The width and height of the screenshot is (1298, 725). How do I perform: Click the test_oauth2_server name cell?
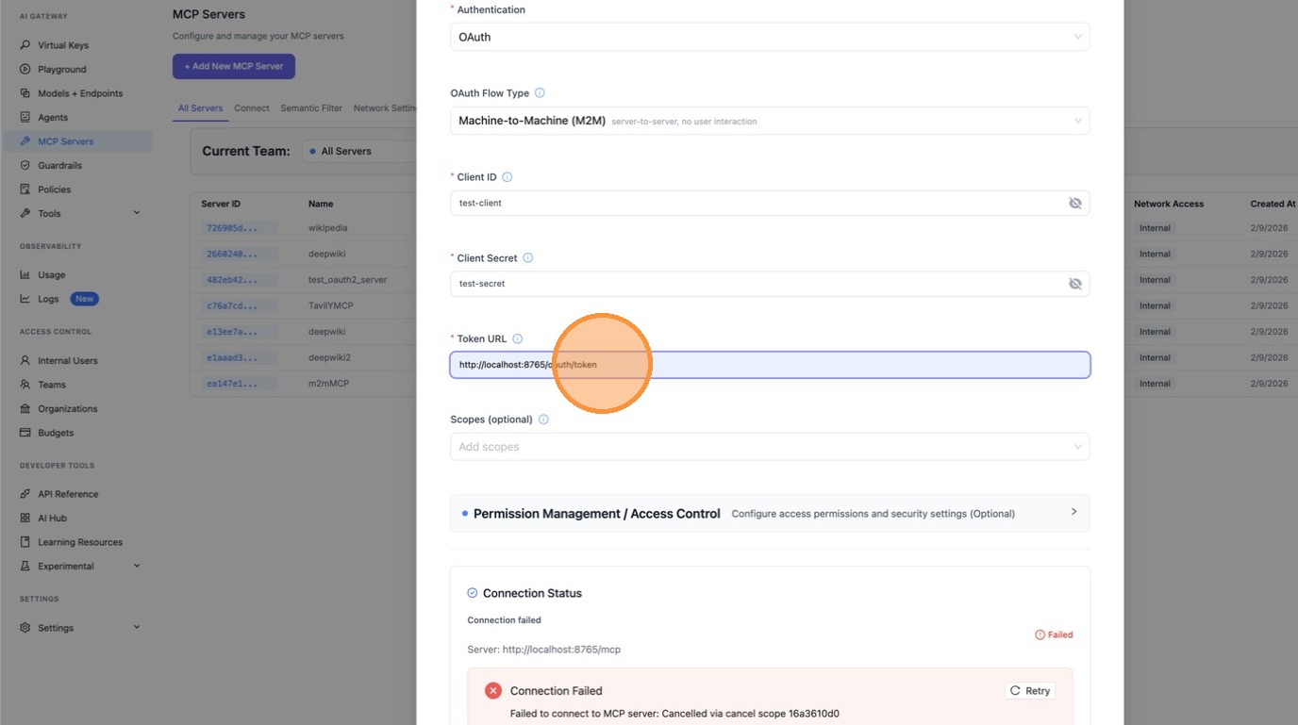[348, 280]
